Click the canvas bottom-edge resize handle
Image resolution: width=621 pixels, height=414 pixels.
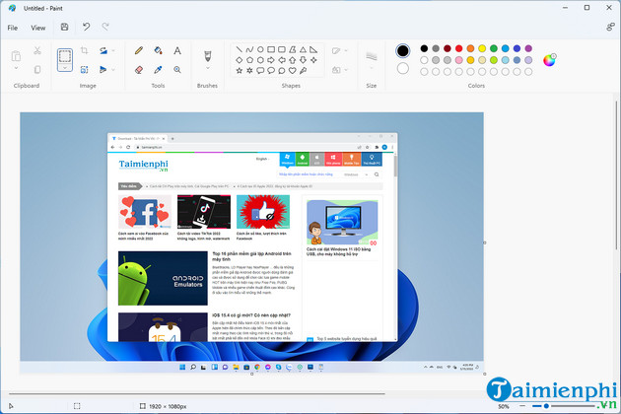252,374
